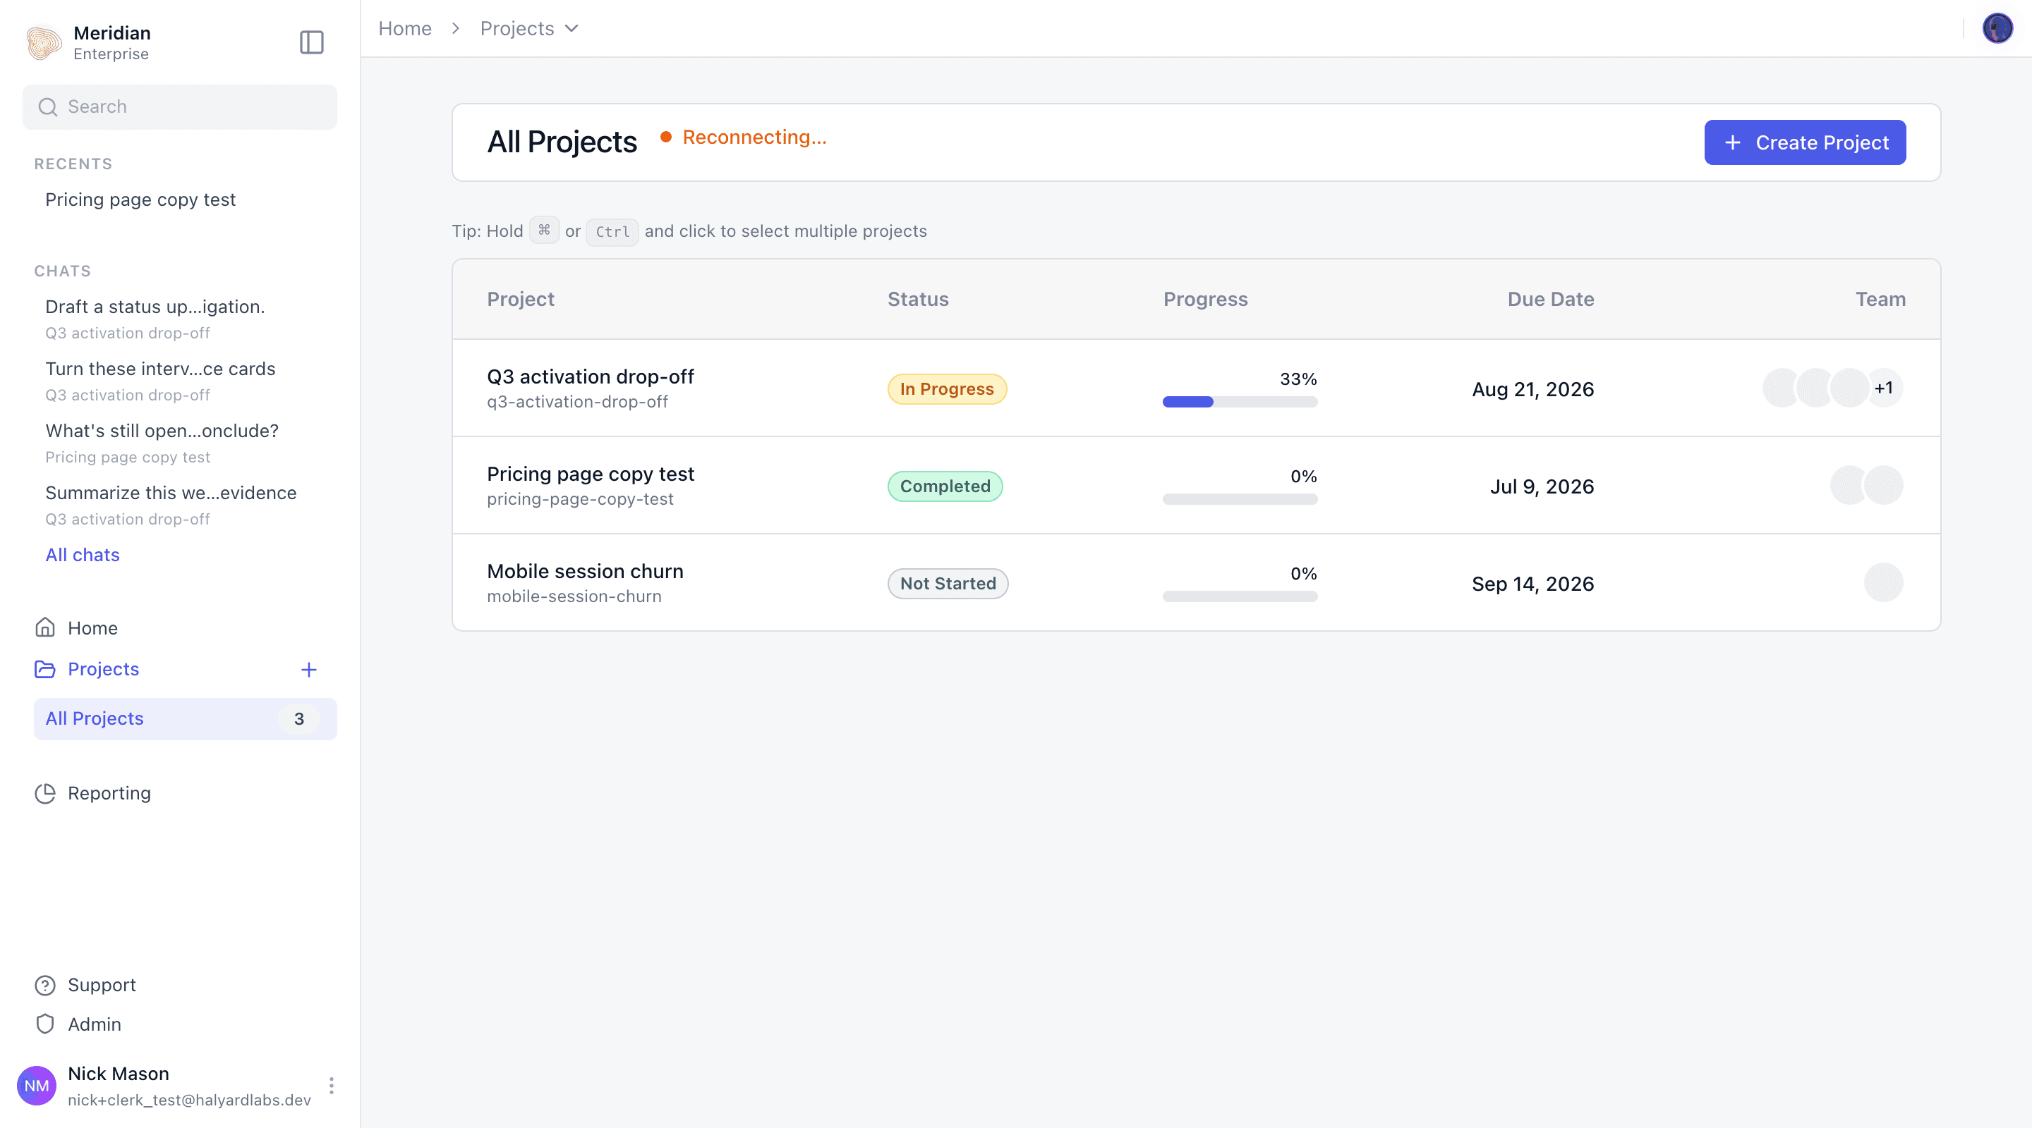Click the Q3 activation drop-off progress bar

coord(1239,402)
